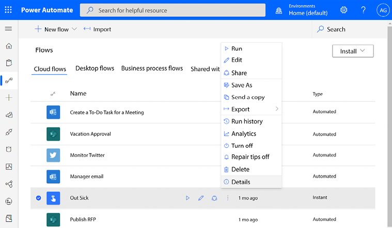Screen dimensions: 392x228
Task: Share the Out Sick flow icon
Action: point(214,198)
